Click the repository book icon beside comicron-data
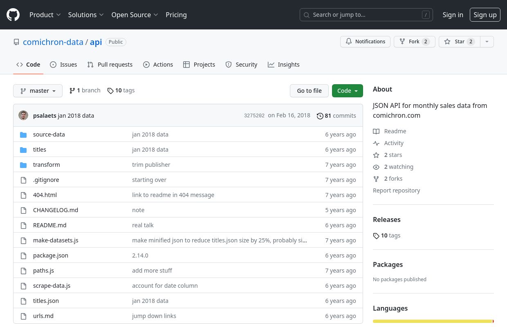 [16, 42]
